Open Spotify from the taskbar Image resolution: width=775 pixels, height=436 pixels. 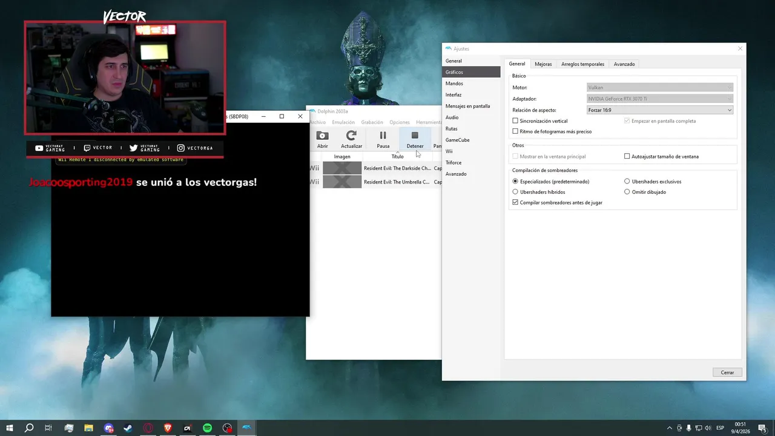tap(208, 428)
